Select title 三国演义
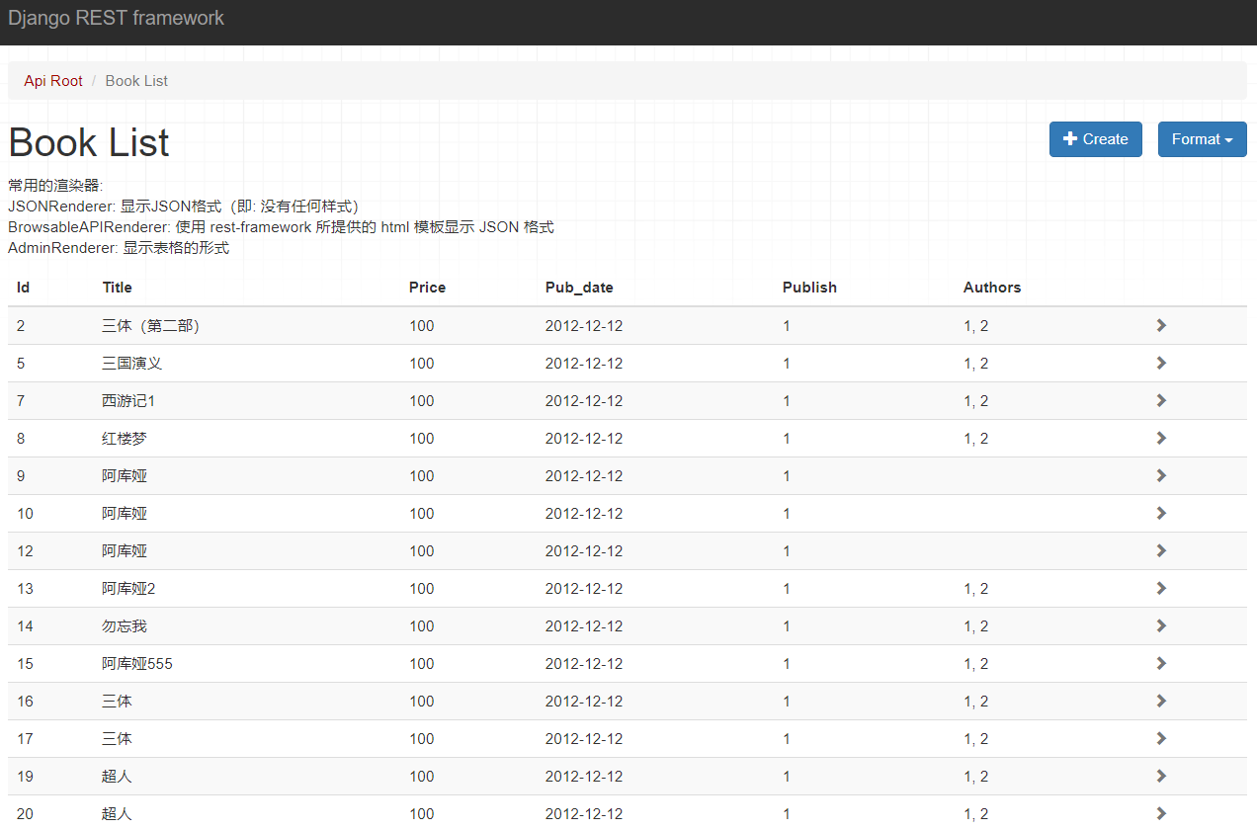 131,364
